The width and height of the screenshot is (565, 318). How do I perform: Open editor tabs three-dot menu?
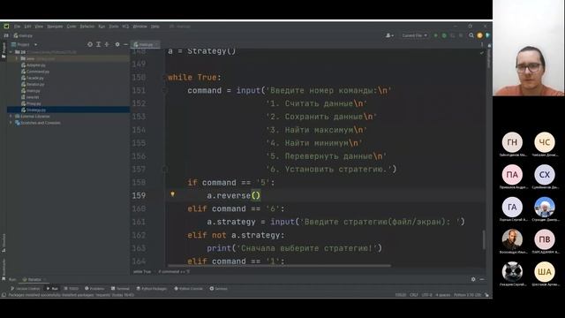tap(482, 45)
